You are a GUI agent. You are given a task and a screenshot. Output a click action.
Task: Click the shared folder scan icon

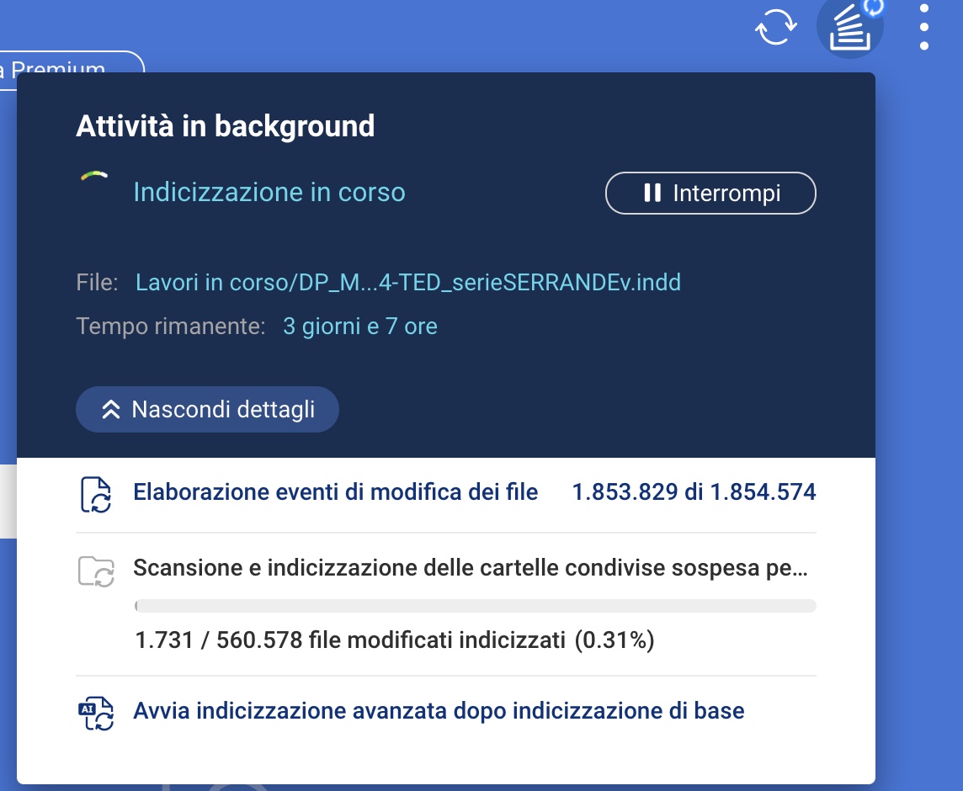tap(96, 571)
